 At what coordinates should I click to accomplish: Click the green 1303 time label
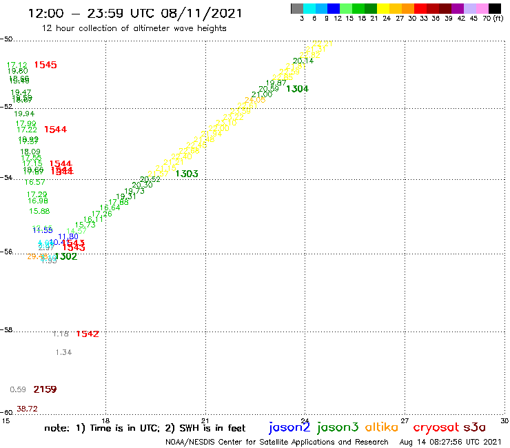click(x=187, y=174)
